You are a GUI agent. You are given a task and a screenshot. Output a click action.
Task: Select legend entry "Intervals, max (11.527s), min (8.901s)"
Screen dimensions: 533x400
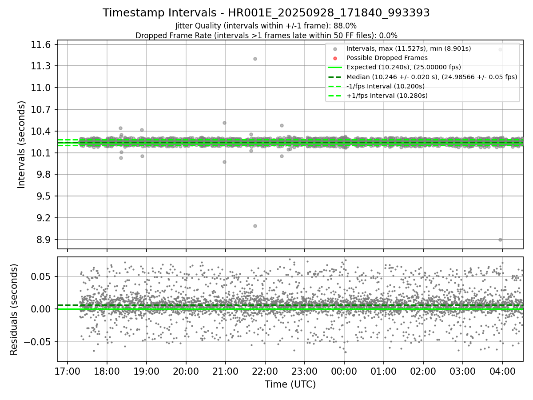point(409,48)
